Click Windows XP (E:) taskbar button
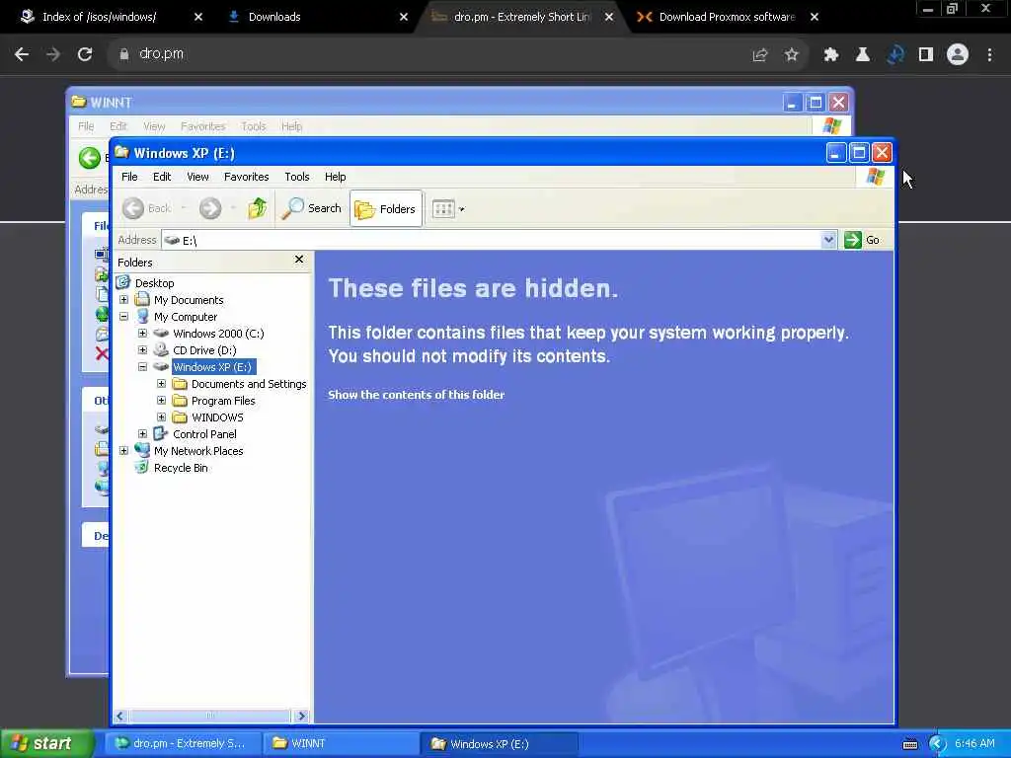 coord(499,743)
